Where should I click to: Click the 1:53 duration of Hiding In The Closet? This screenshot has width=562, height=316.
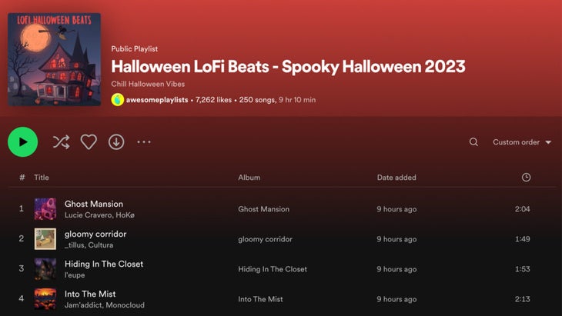pos(522,269)
